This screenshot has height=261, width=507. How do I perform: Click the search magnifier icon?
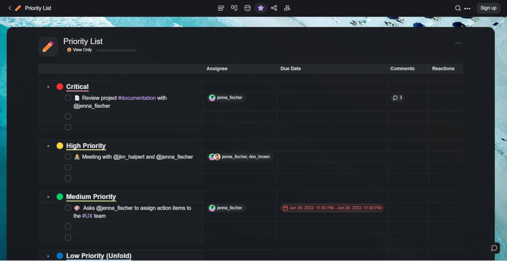(x=458, y=8)
